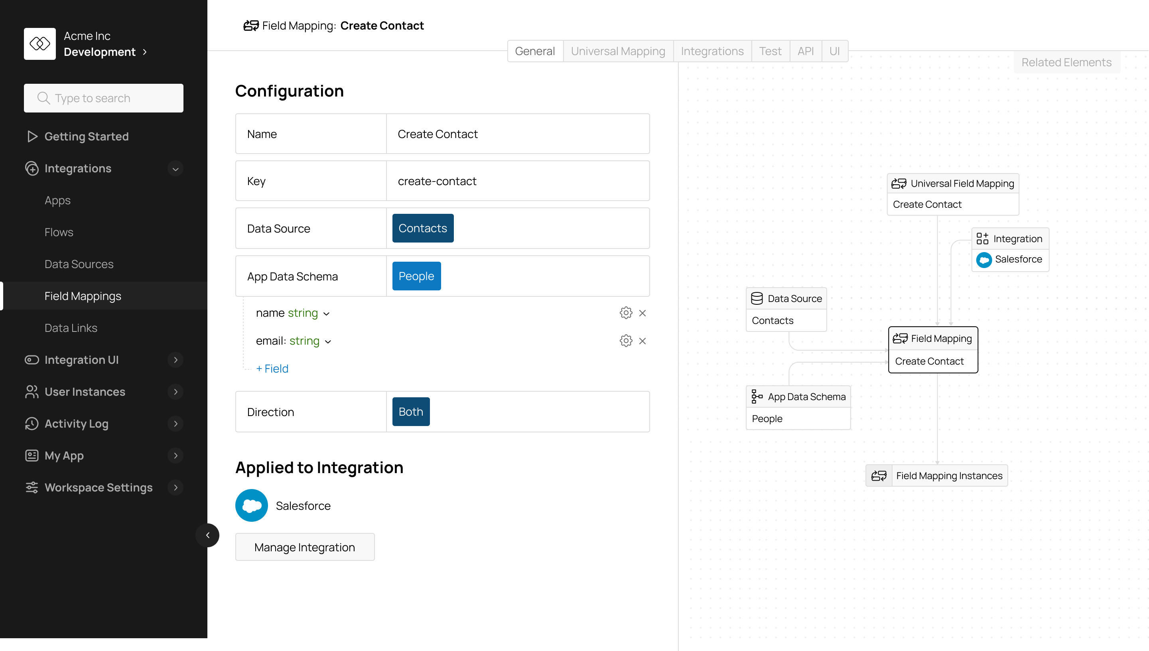
Task: Click the Type to search field
Action: point(103,98)
